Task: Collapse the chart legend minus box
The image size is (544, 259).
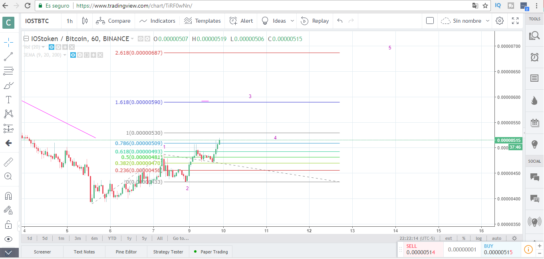Action: pyautogui.click(x=26, y=39)
